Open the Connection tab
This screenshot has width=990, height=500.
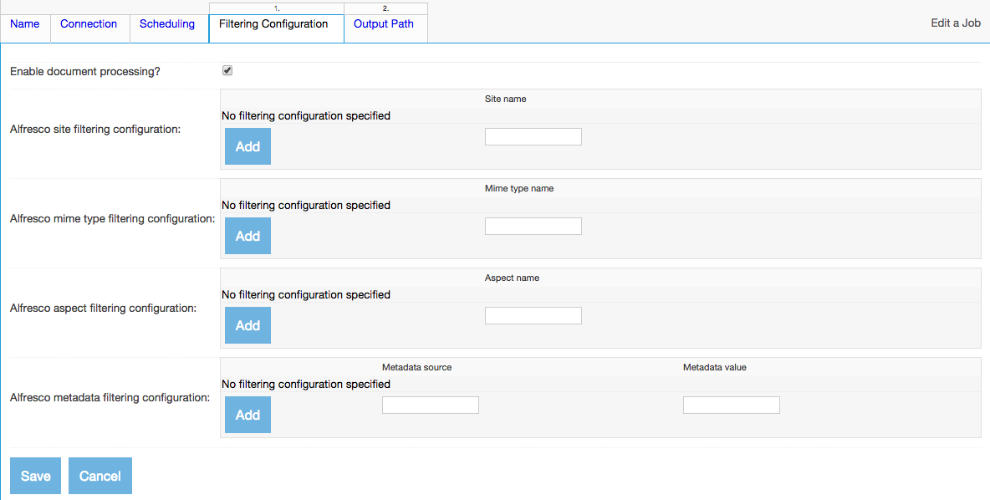click(x=89, y=24)
